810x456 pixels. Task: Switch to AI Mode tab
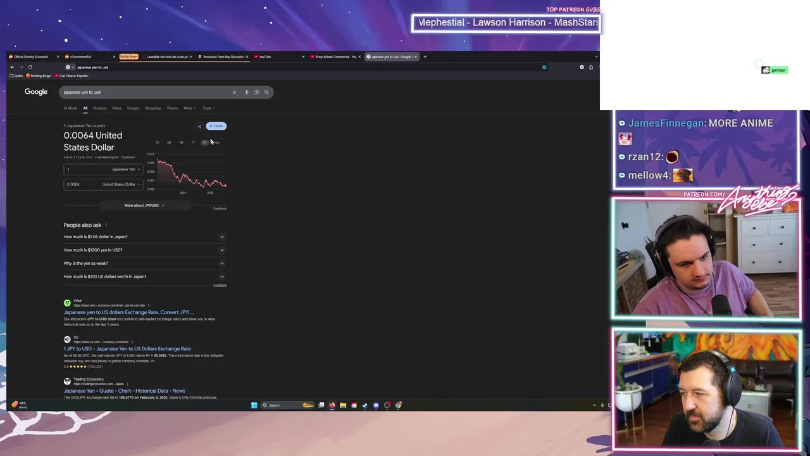70,108
